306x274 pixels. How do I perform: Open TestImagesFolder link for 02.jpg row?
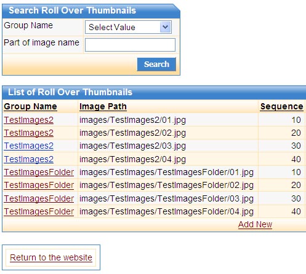(39, 185)
